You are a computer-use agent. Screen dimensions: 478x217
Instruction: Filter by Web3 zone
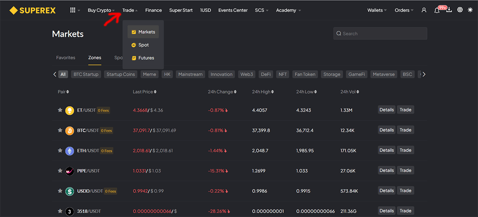[247, 74]
